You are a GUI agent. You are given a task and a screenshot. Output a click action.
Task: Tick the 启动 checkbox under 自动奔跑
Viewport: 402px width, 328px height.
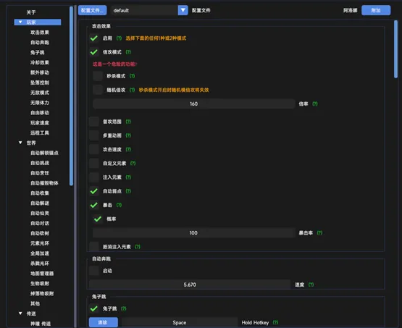pos(94,271)
